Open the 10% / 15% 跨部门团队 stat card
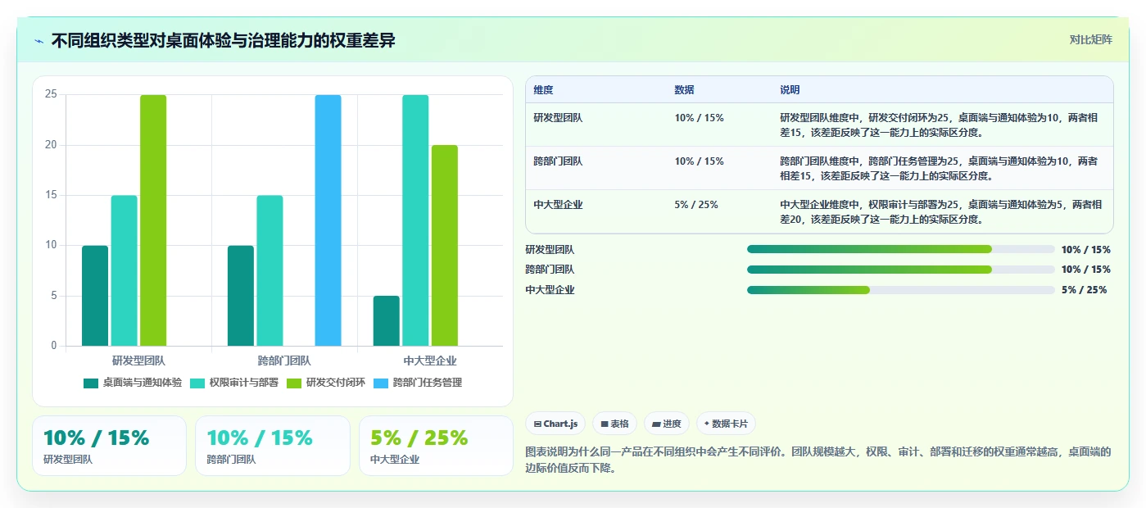This screenshot has width=1146, height=508. (x=273, y=446)
